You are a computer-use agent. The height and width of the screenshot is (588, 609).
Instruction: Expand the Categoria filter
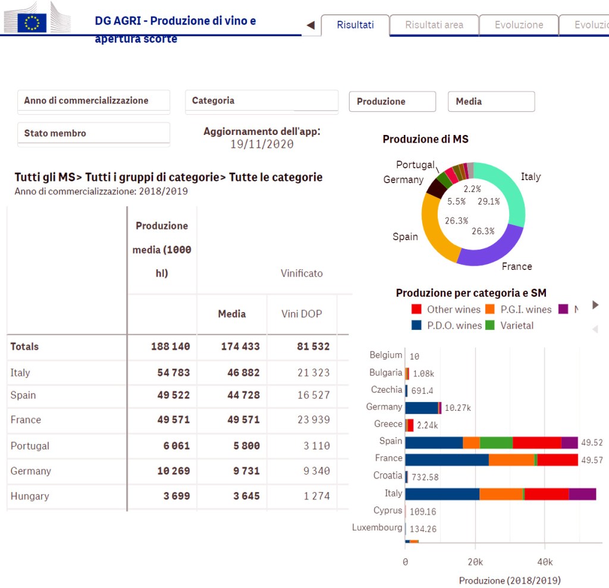[261, 101]
